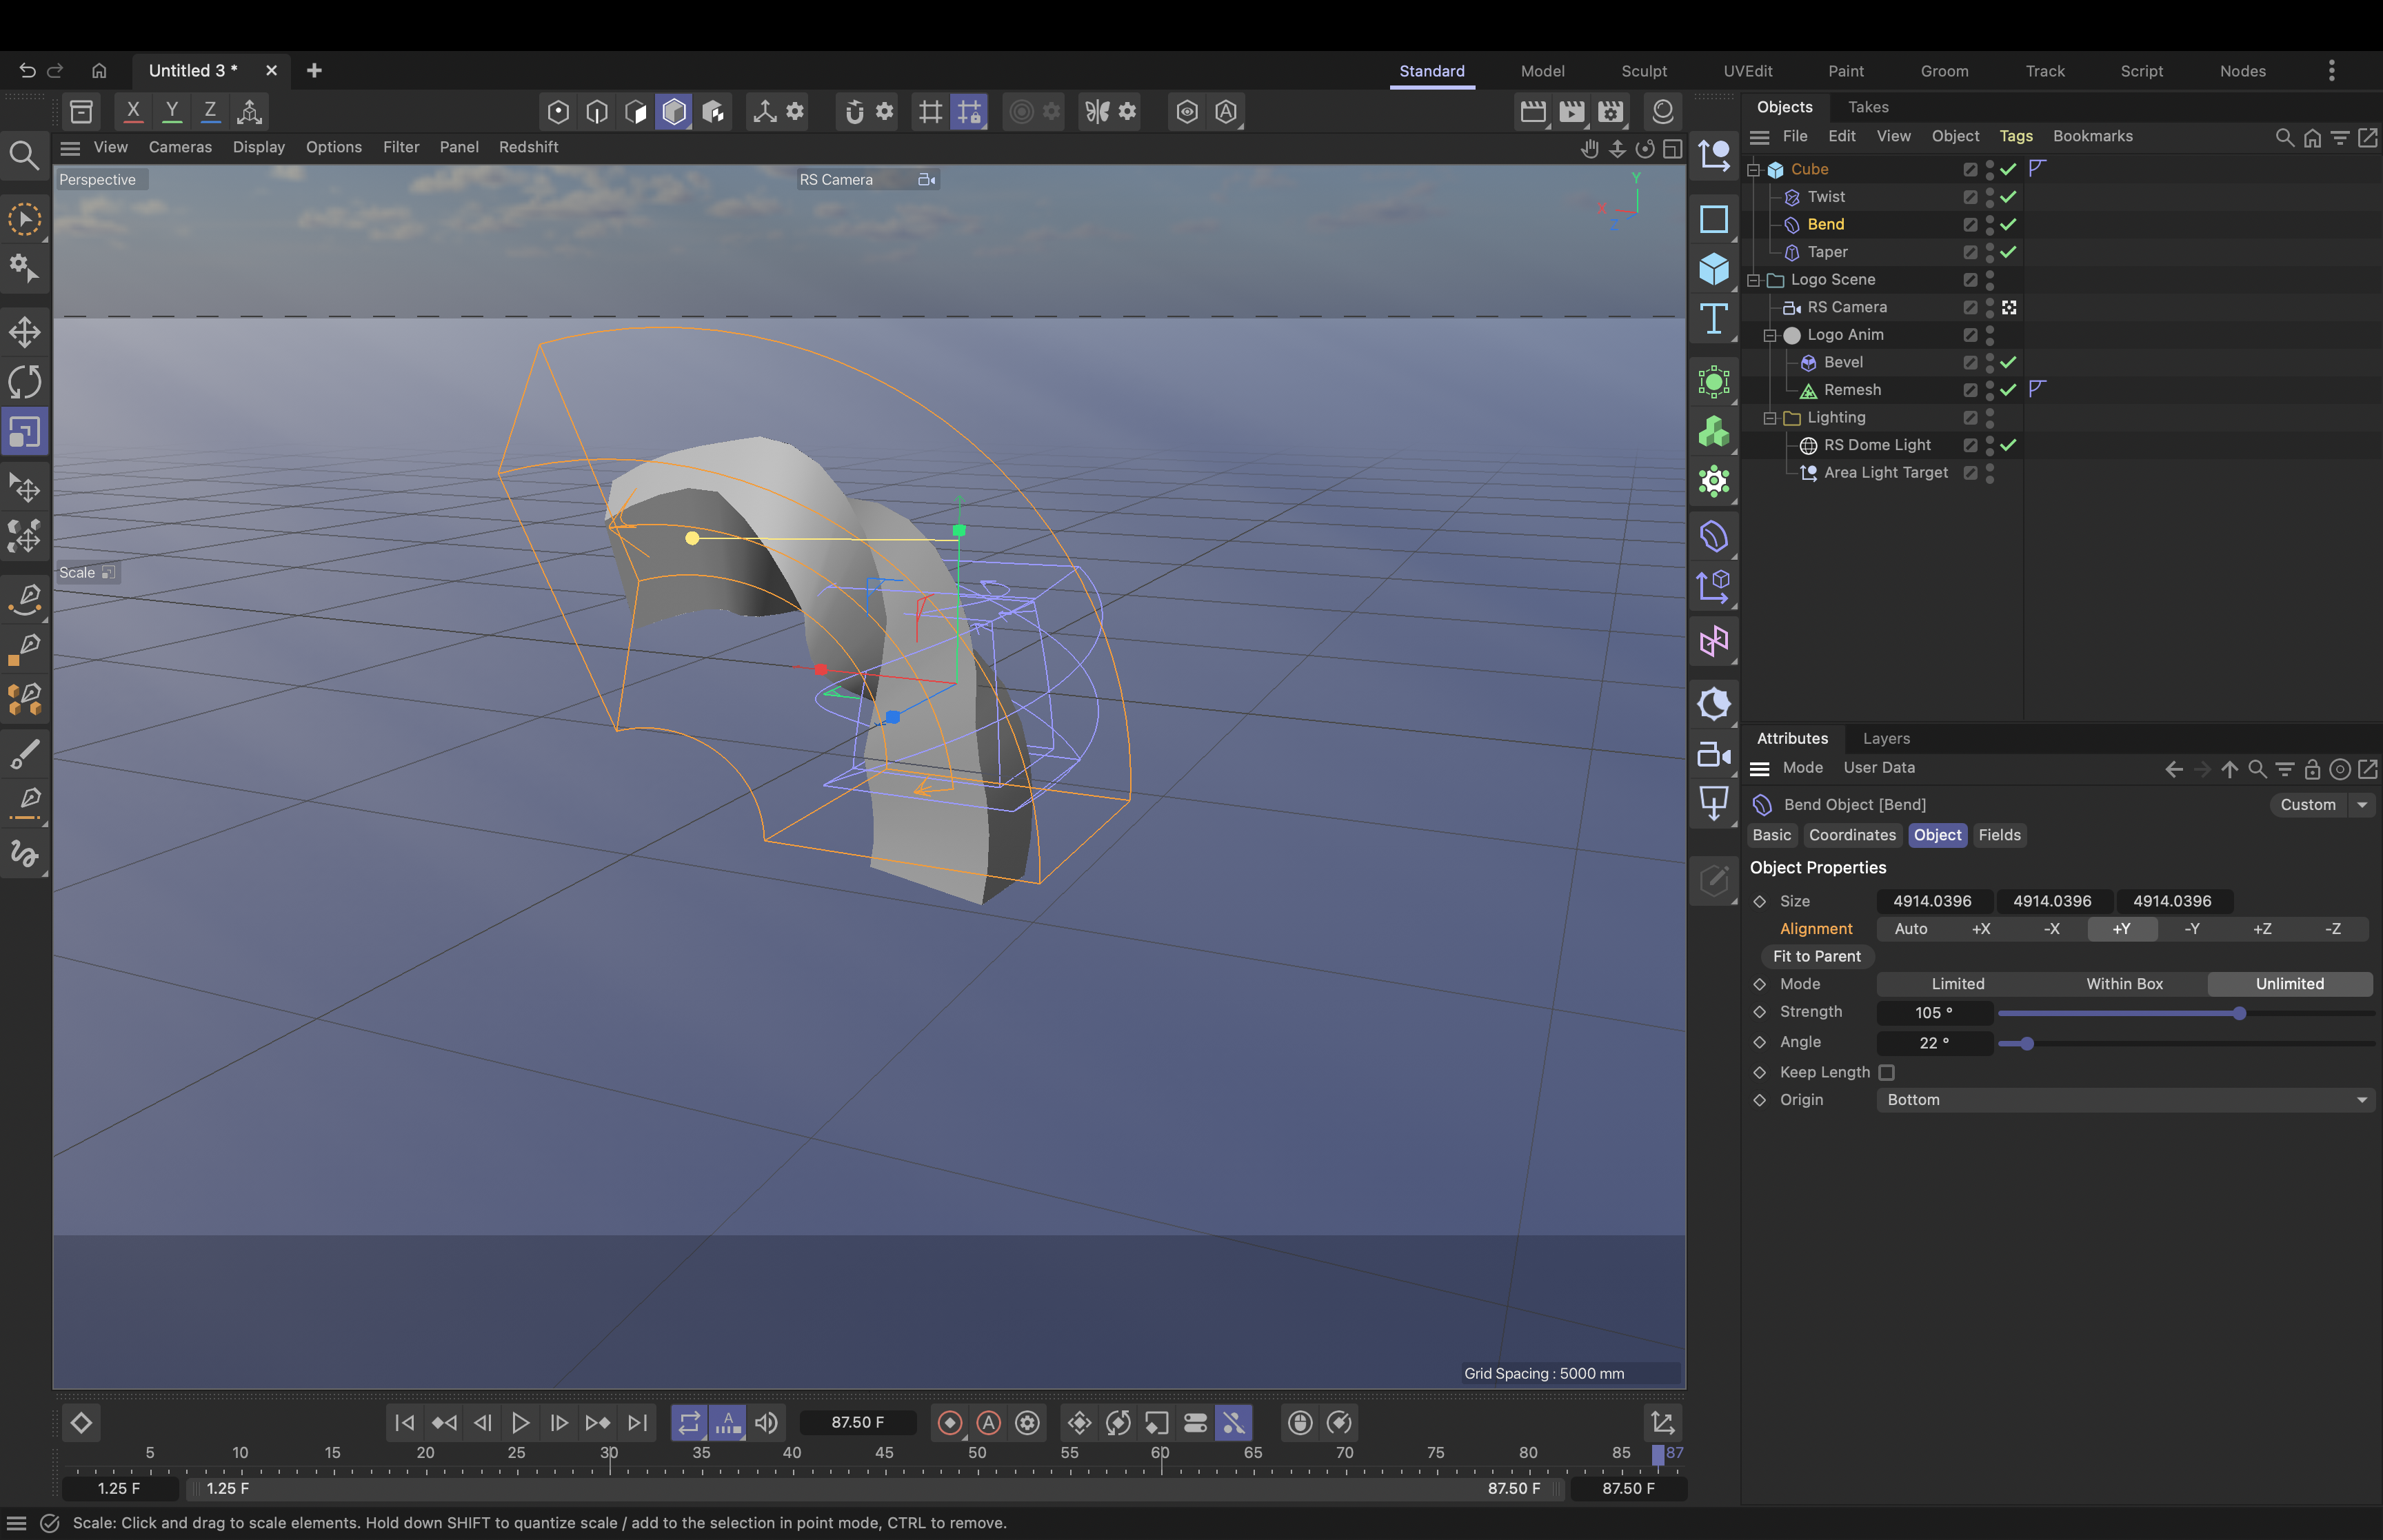Image resolution: width=2383 pixels, height=1540 pixels.
Task: Activate the Scale tool in left palette
Action: [25, 432]
